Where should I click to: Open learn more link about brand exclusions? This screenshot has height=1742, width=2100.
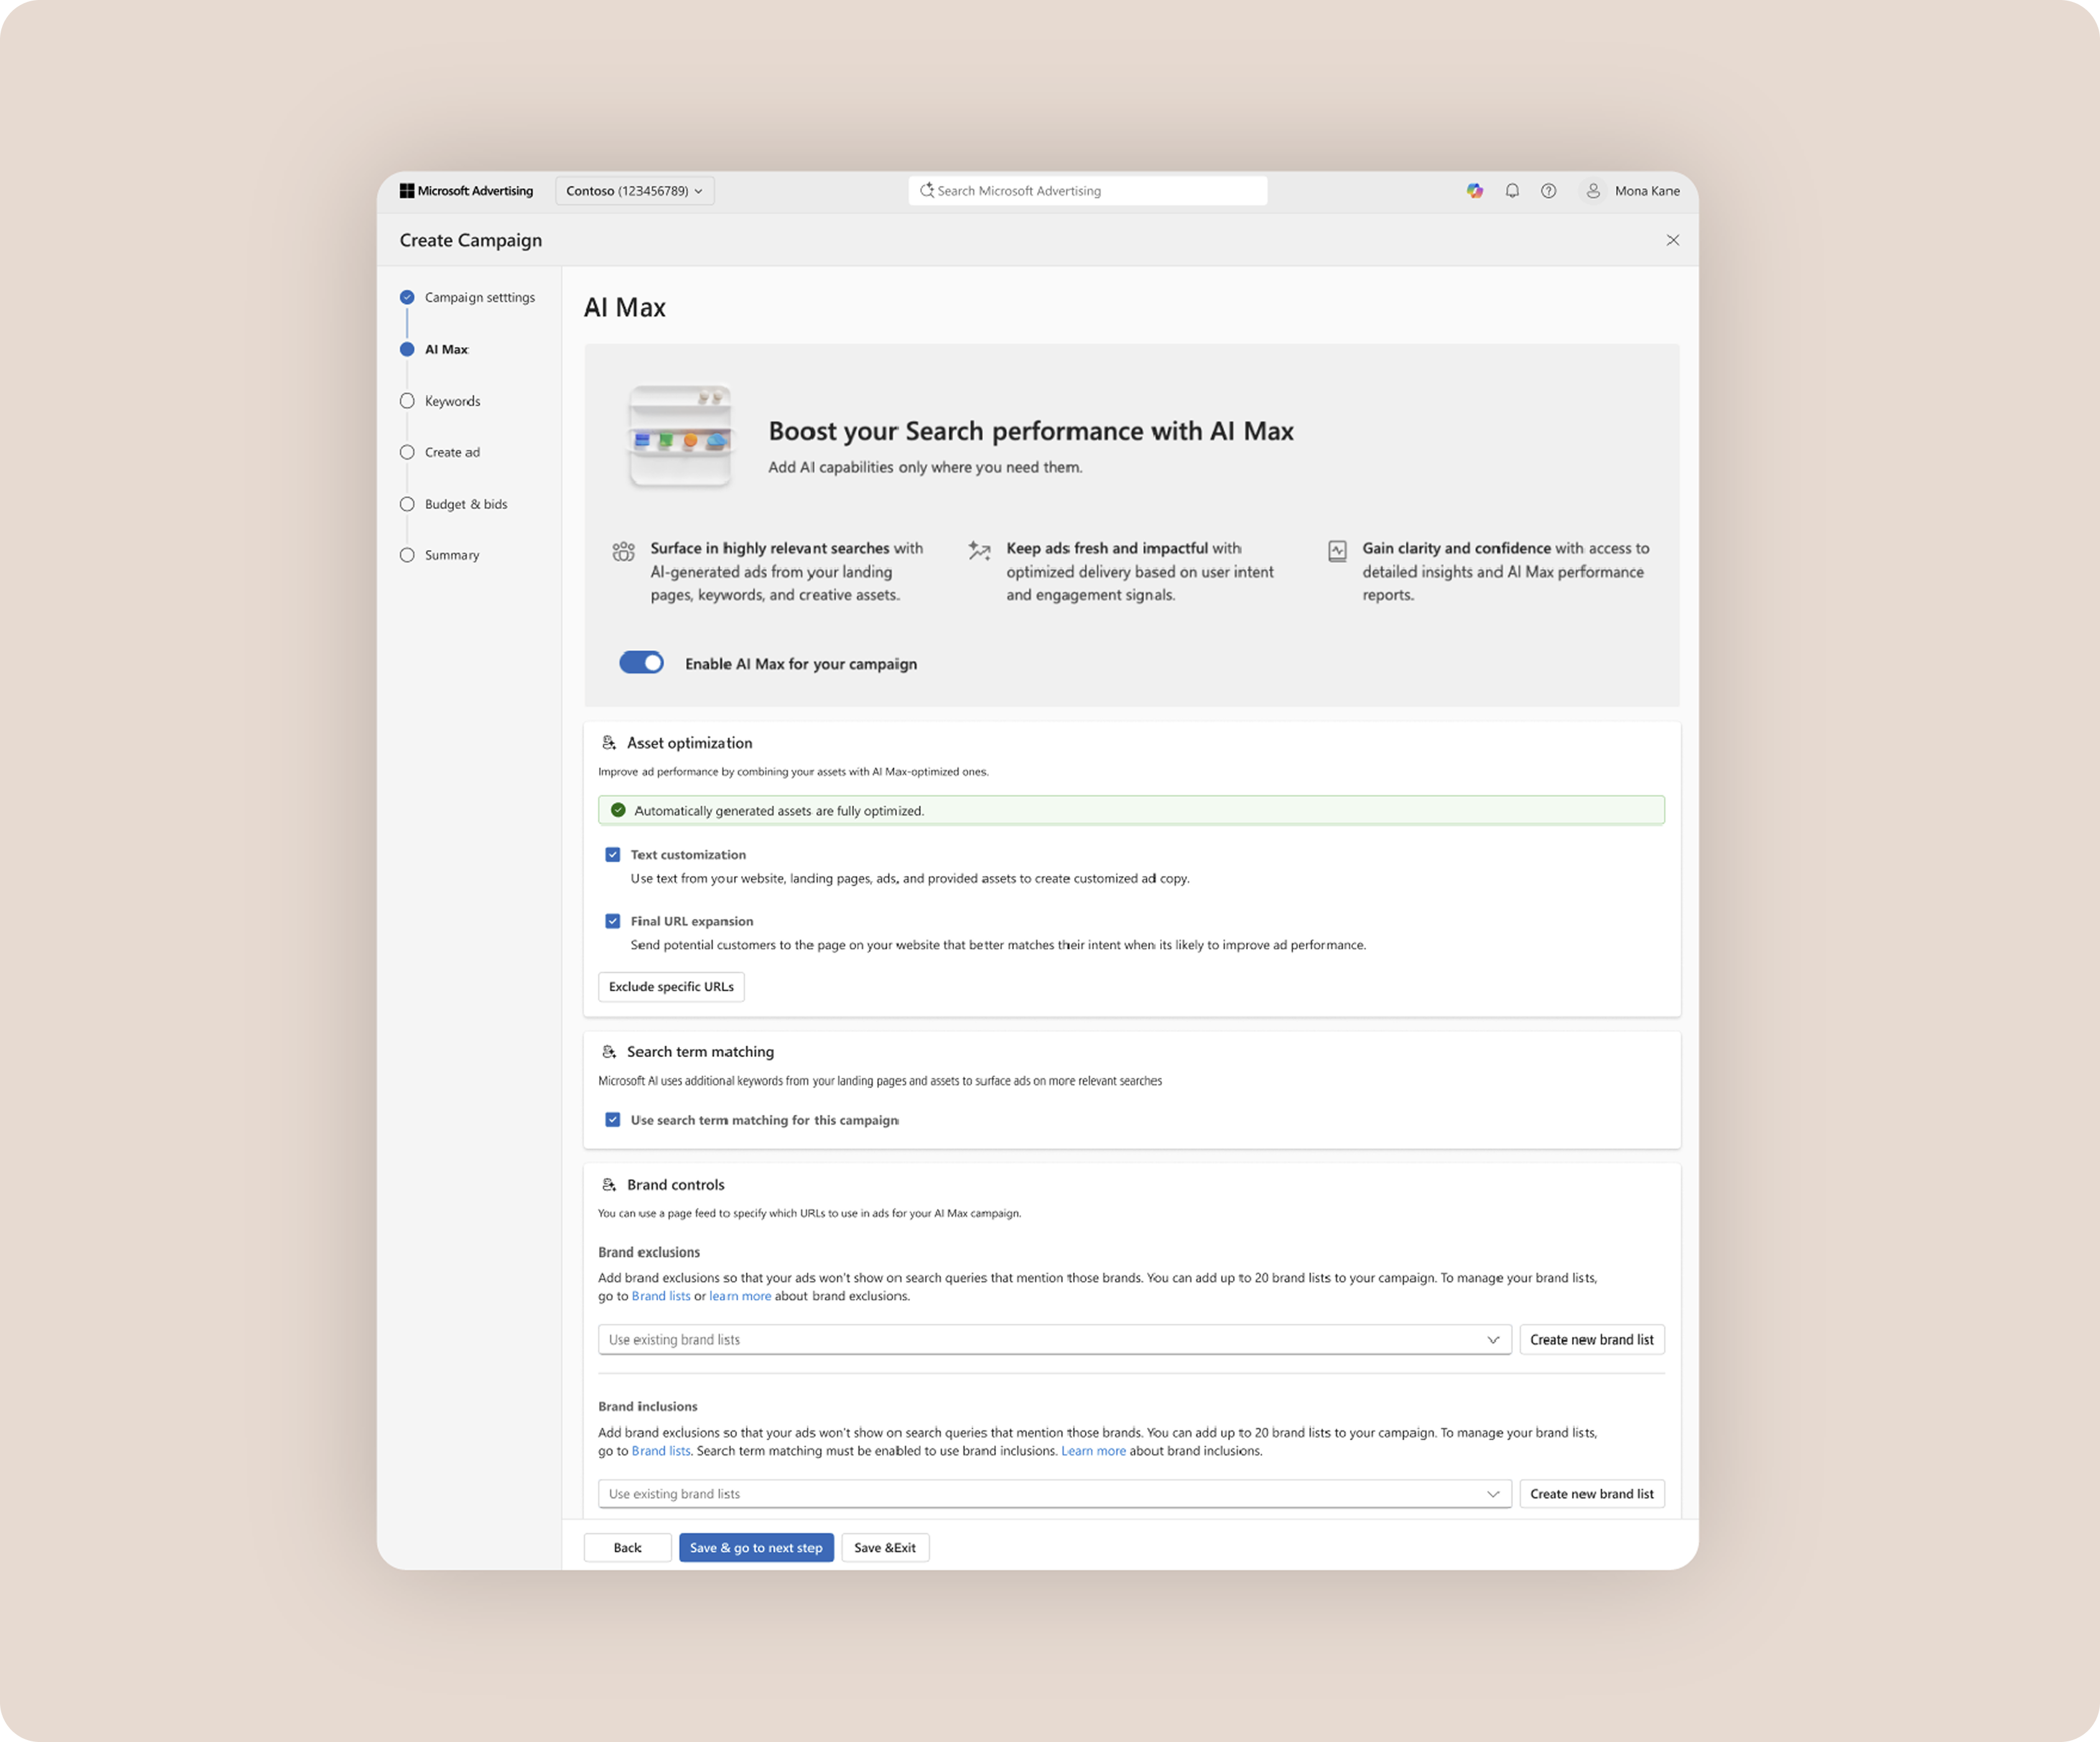pos(740,1296)
